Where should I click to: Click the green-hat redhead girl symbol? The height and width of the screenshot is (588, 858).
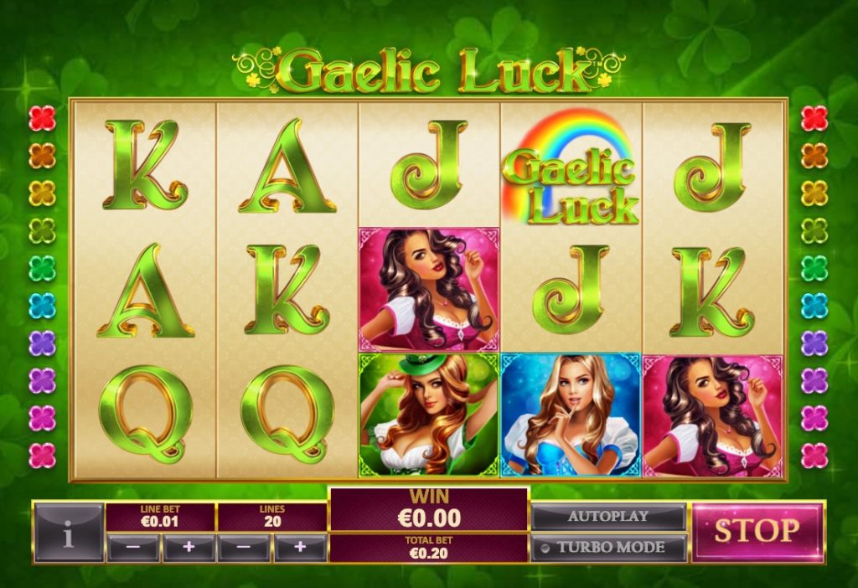(428, 415)
